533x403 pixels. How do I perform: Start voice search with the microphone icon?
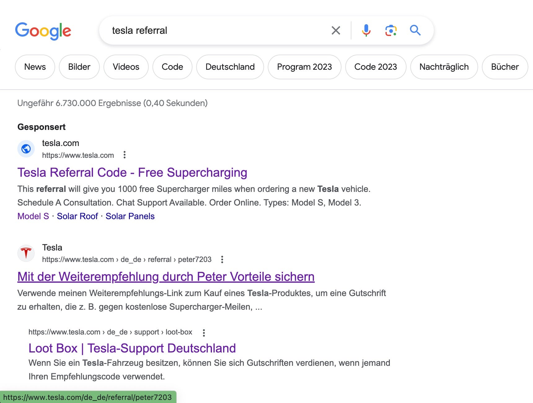click(x=366, y=30)
